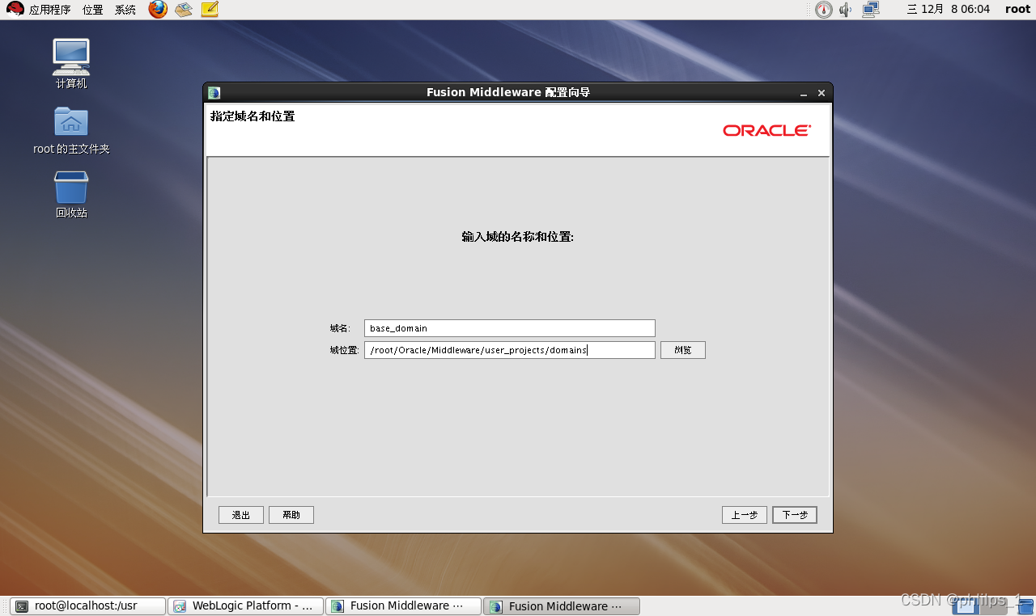Screen dimensions: 1036x616
Task: Click the wizard window title icon
Action: point(214,93)
